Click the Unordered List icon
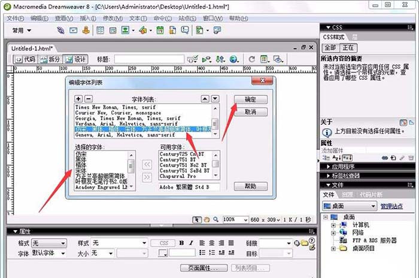The width and height of the screenshot is (419, 278). (202, 252)
